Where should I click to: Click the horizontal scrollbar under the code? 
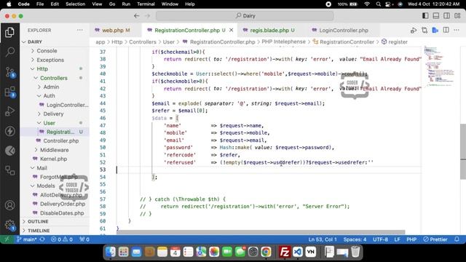pyautogui.click(x=261, y=232)
